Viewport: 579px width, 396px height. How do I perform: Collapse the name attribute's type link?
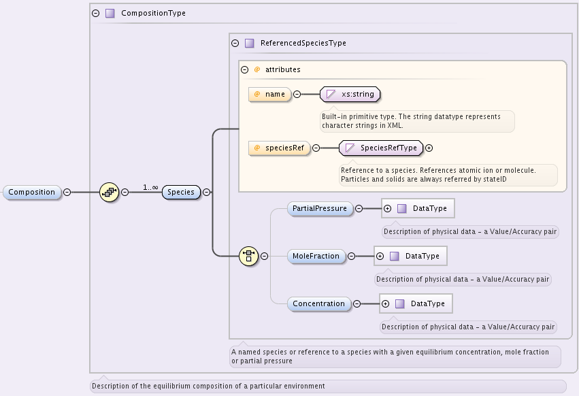pos(297,94)
